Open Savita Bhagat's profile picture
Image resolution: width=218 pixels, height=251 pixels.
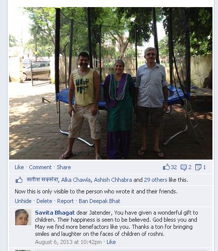point(23,217)
